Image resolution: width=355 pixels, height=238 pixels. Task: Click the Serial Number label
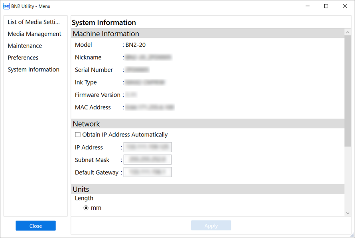click(94, 70)
